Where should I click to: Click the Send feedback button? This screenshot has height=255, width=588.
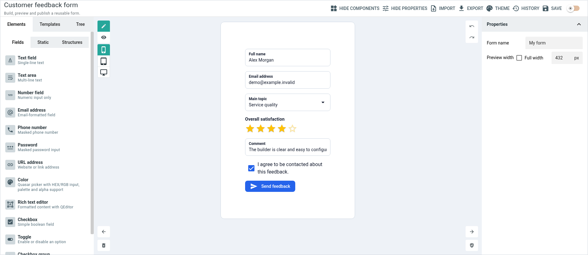coord(270,186)
